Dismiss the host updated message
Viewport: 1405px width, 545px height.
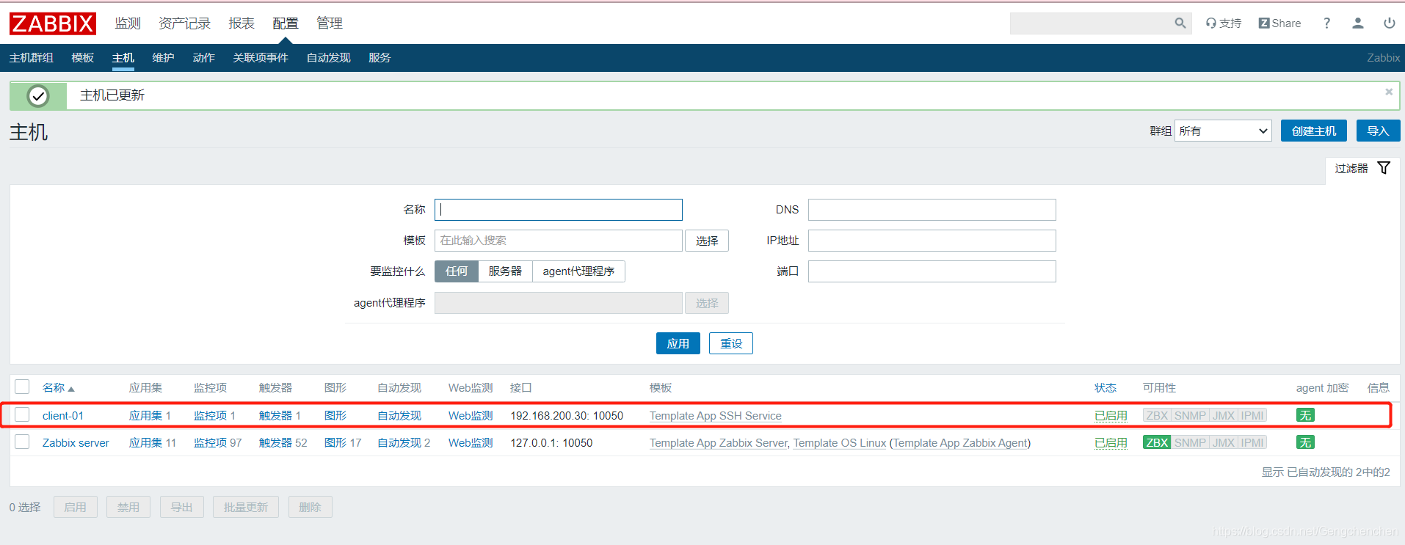1389,92
